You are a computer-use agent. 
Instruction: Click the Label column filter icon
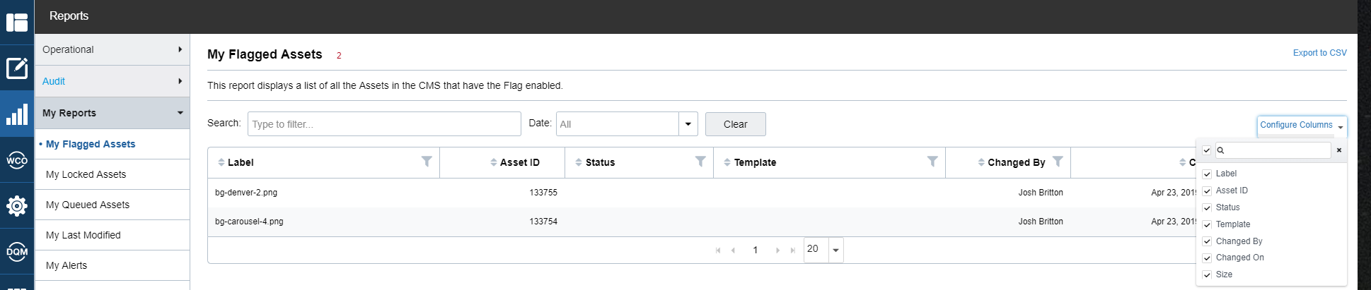click(x=427, y=162)
